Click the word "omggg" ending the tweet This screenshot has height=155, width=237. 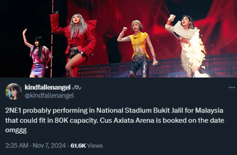[16, 130]
